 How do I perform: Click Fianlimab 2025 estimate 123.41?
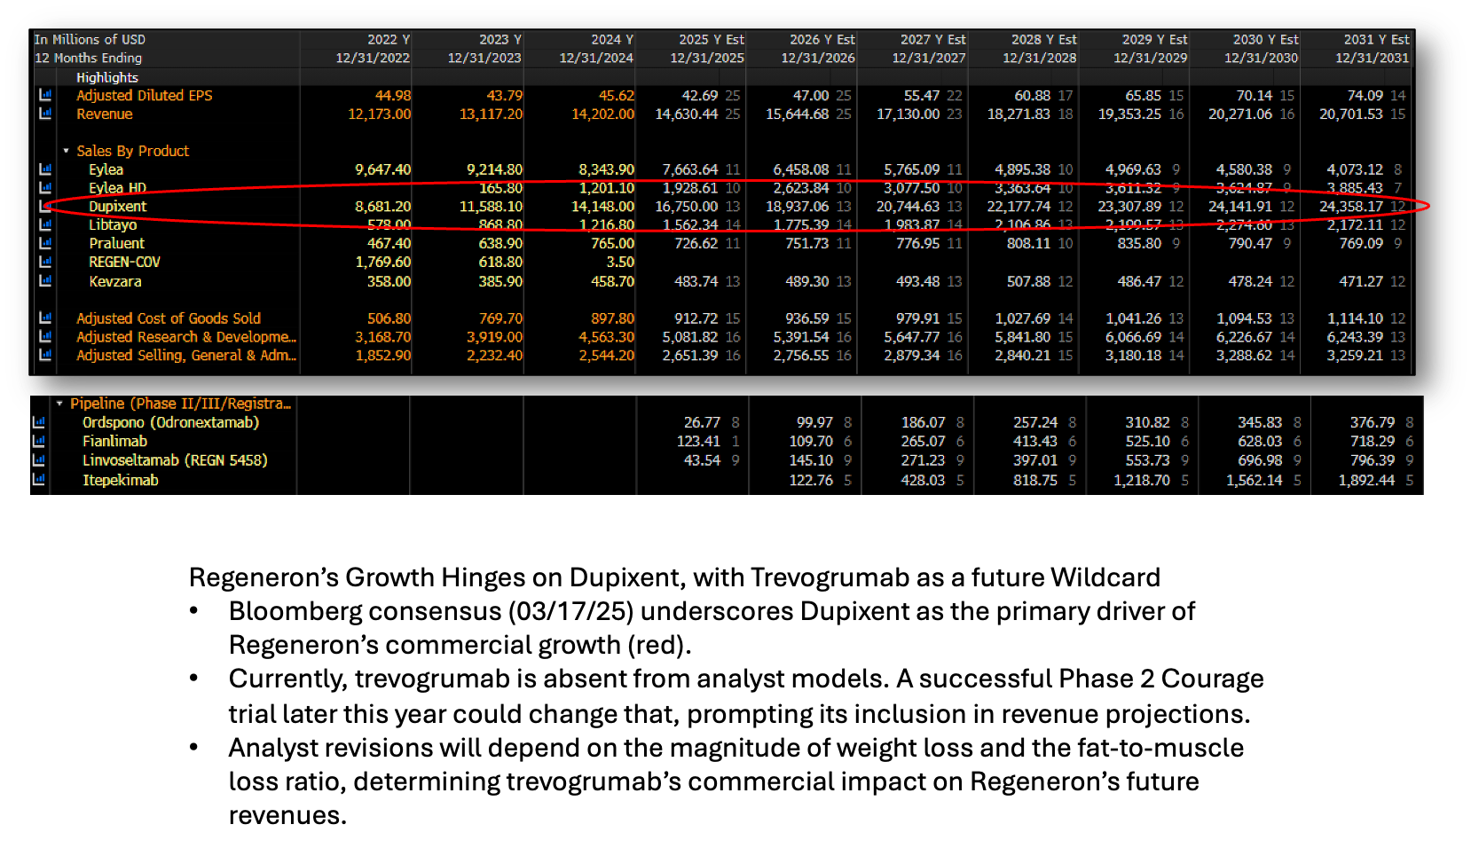tap(699, 441)
